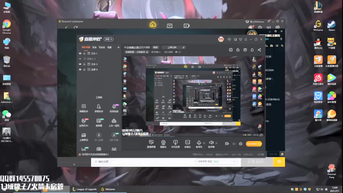Screen dimensions: 343x193
Task: Click the padlock icon above the preview
Action: 238,50
